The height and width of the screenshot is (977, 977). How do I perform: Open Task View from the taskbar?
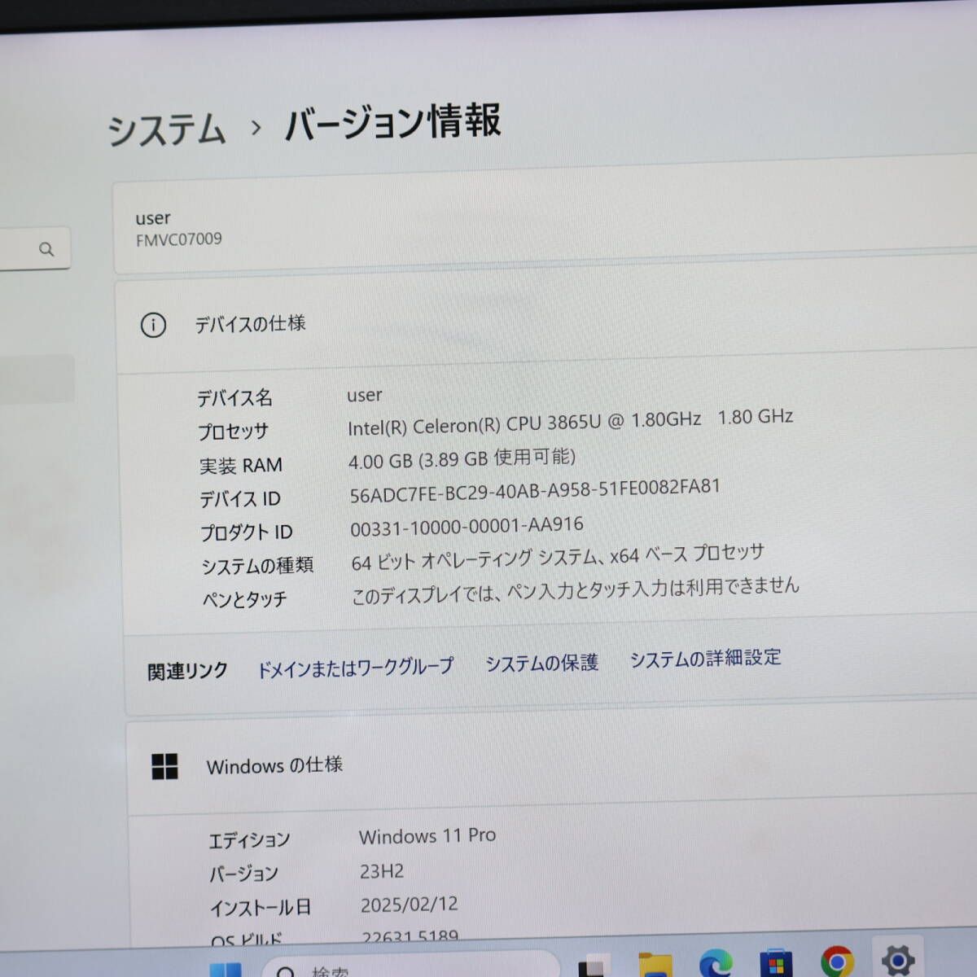[x=594, y=966]
